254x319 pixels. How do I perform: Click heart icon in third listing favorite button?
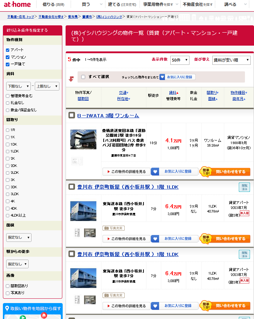click(x=155, y=306)
